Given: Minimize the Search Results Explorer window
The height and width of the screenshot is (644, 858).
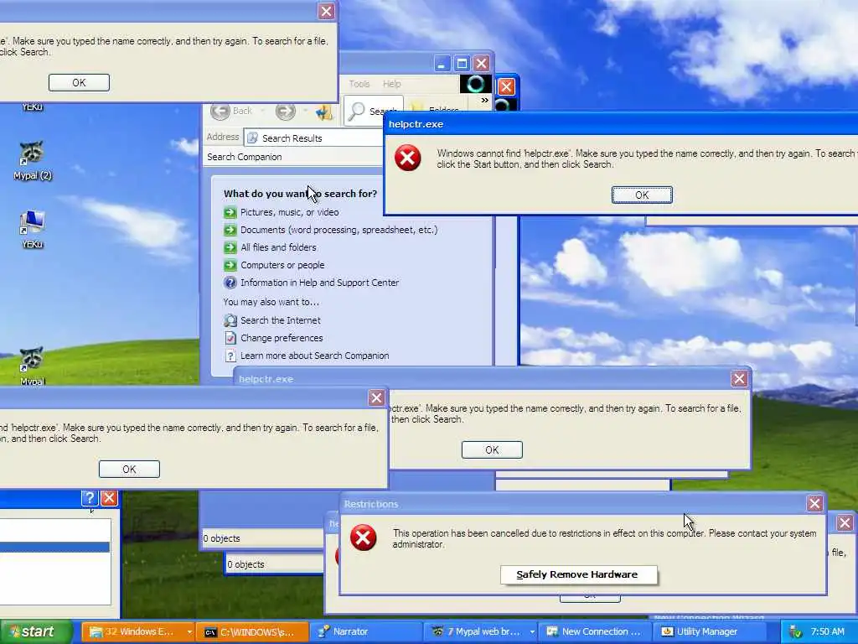Looking at the screenshot, I should click(x=442, y=64).
